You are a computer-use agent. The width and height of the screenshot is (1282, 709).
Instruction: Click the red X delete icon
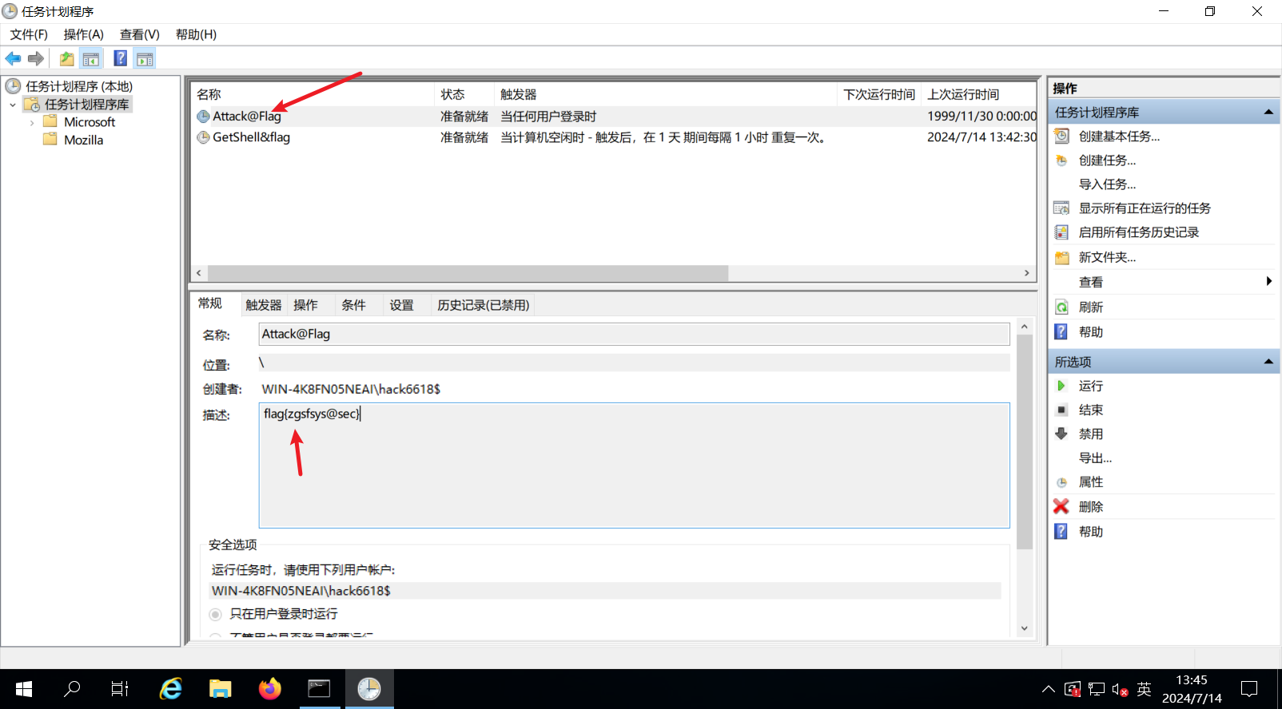(x=1061, y=506)
